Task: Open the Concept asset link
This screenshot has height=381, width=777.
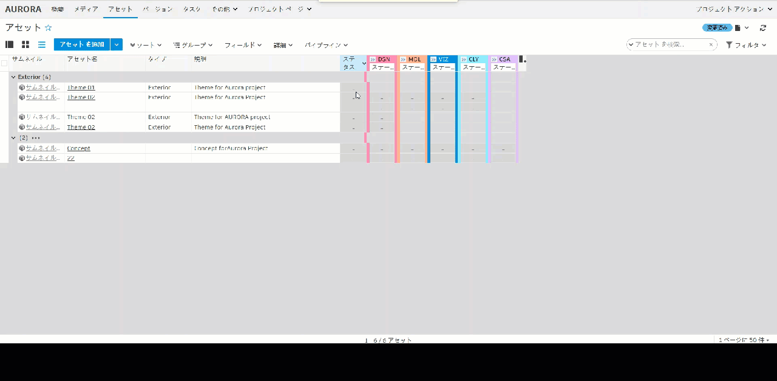Action: (x=78, y=148)
